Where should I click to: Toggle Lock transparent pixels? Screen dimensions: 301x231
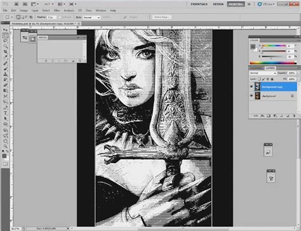[259, 79]
